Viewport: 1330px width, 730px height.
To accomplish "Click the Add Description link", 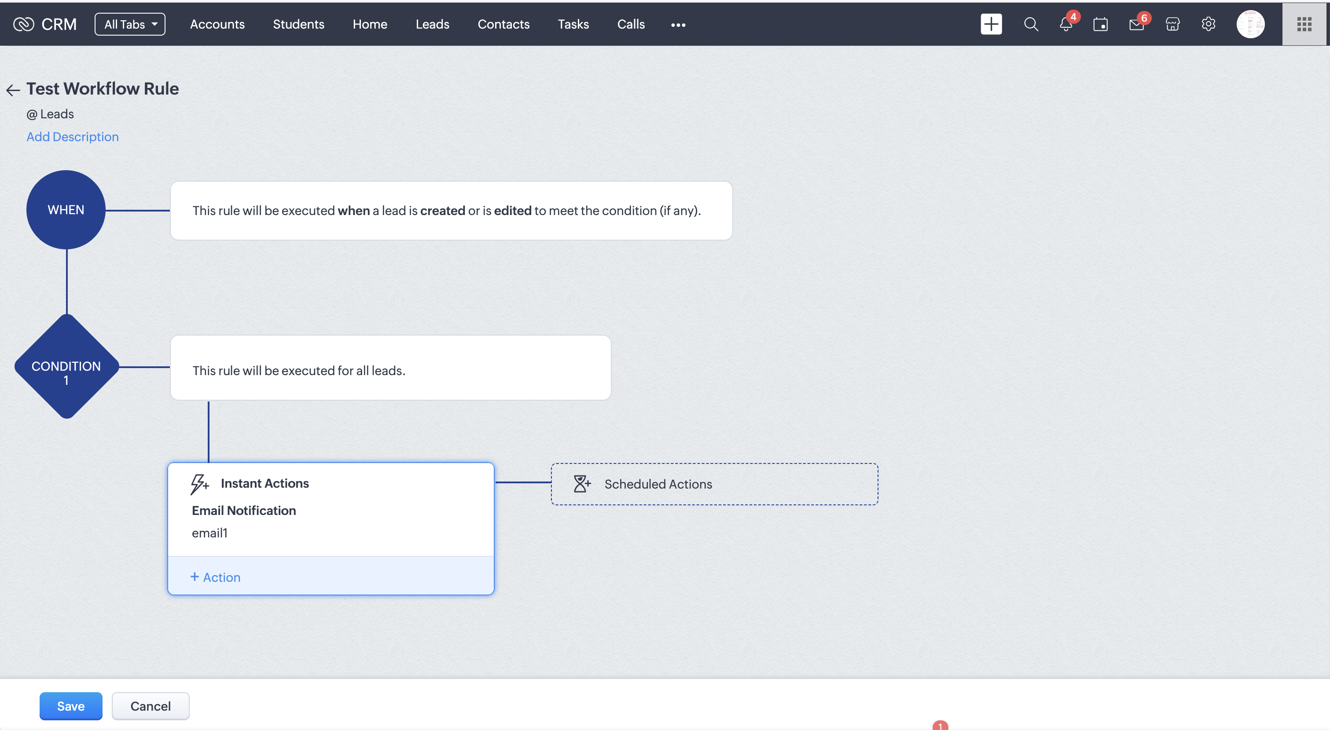I will (x=73, y=137).
